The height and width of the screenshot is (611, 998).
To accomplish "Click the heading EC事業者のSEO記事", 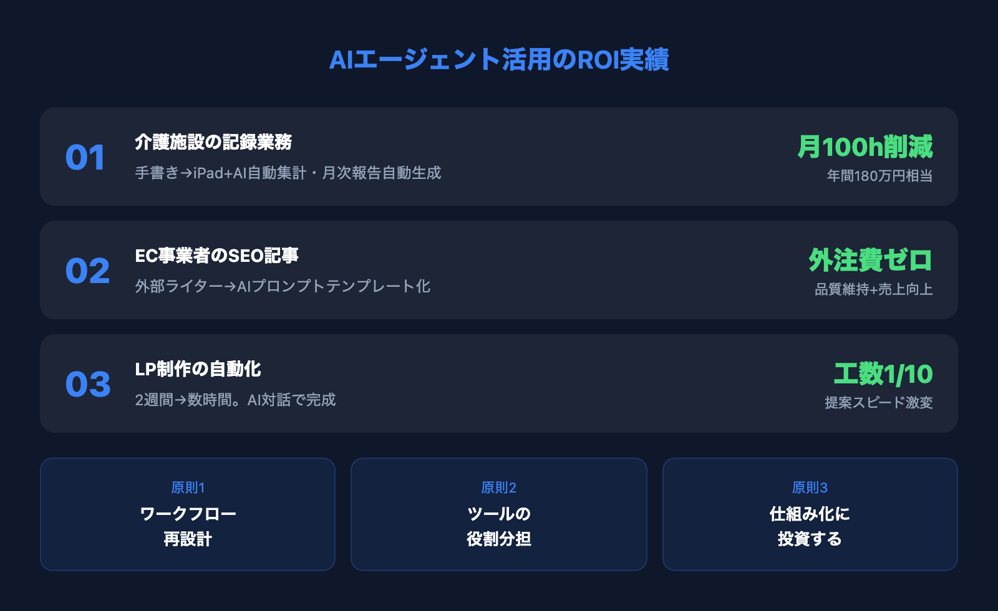I will point(216,256).
